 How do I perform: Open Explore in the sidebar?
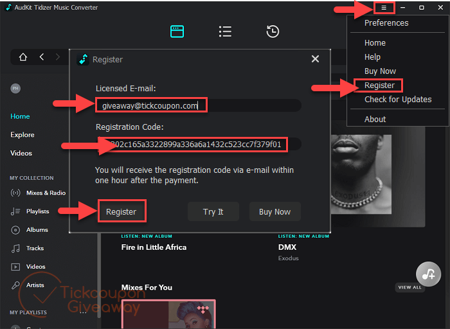[x=22, y=134]
